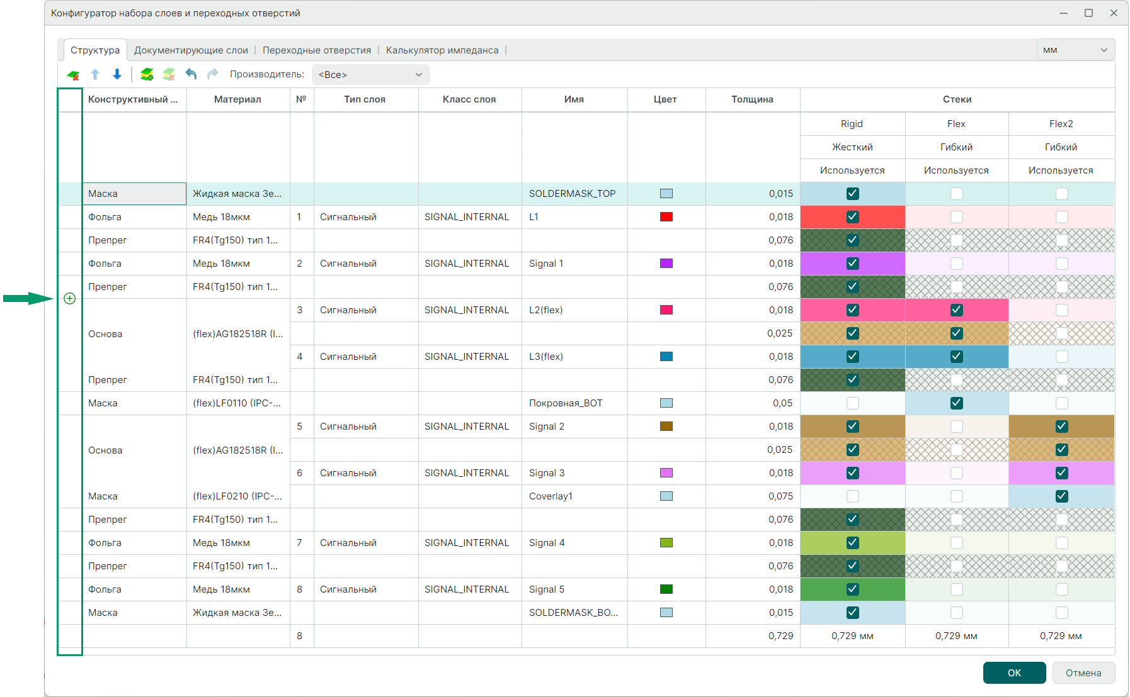Uncheck Flex2 checkbox for Coverlay1
The width and height of the screenshot is (1130, 697).
tap(1061, 496)
